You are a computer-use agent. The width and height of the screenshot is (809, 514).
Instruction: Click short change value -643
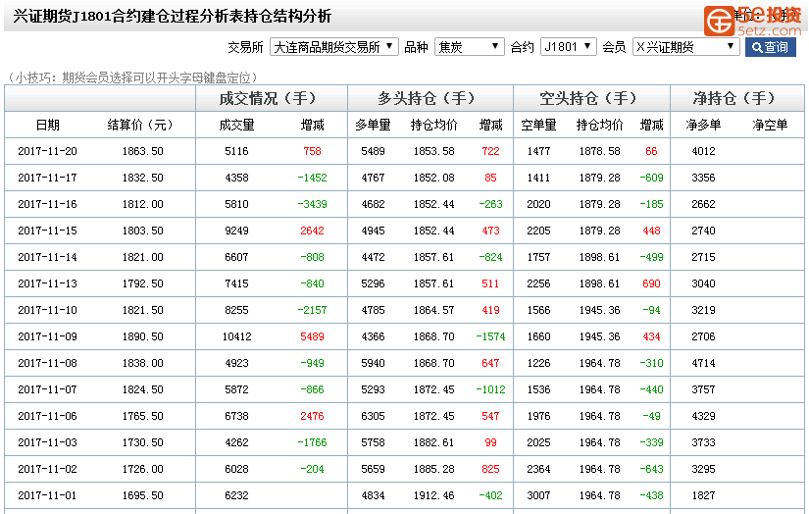click(x=652, y=469)
